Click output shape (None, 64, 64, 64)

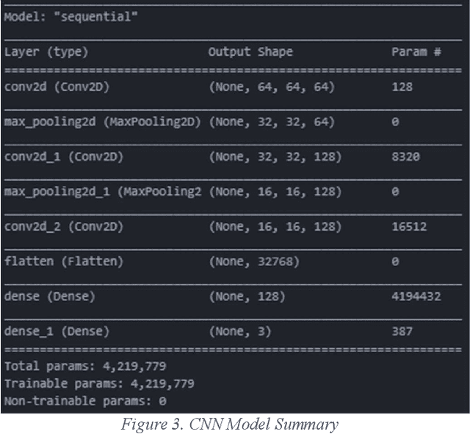pyautogui.click(x=272, y=87)
